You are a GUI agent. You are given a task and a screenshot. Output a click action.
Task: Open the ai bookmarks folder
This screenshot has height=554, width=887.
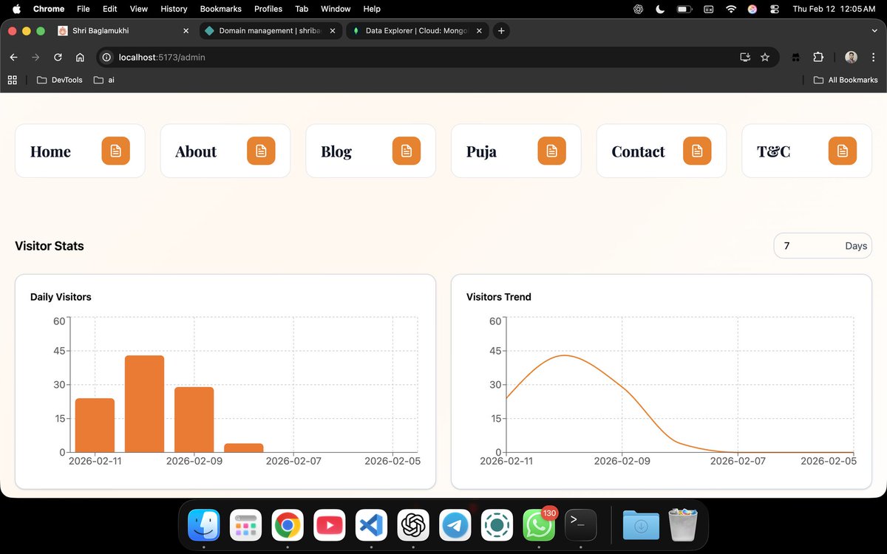tap(104, 80)
